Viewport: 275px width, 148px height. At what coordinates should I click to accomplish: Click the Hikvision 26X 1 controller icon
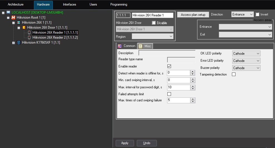19,22
